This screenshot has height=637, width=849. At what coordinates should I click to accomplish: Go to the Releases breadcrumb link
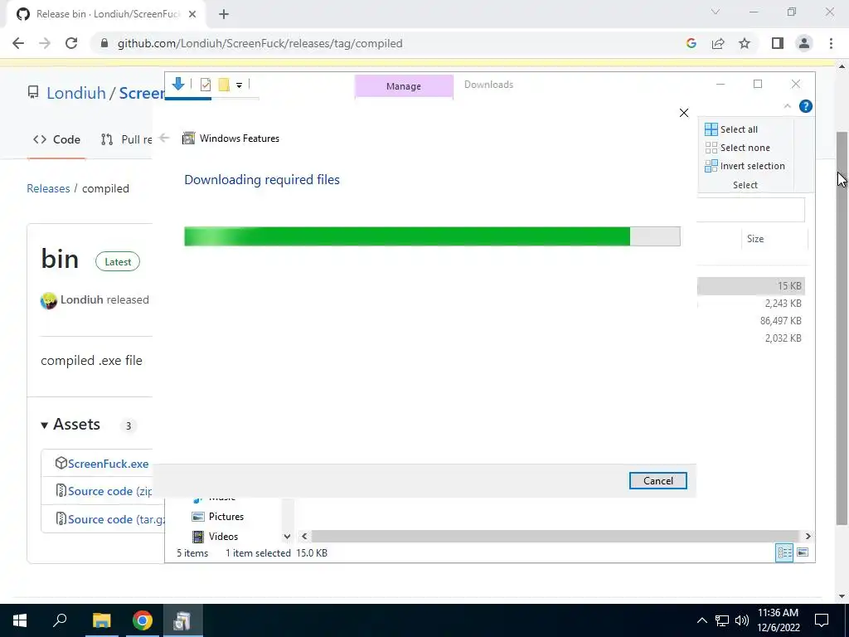click(x=48, y=188)
